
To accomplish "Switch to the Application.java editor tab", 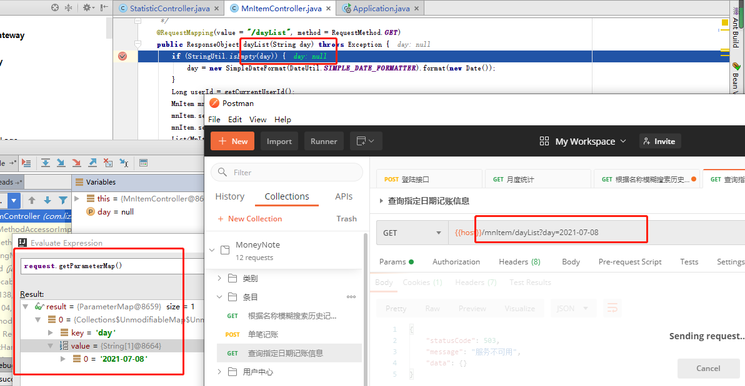I will (380, 8).
